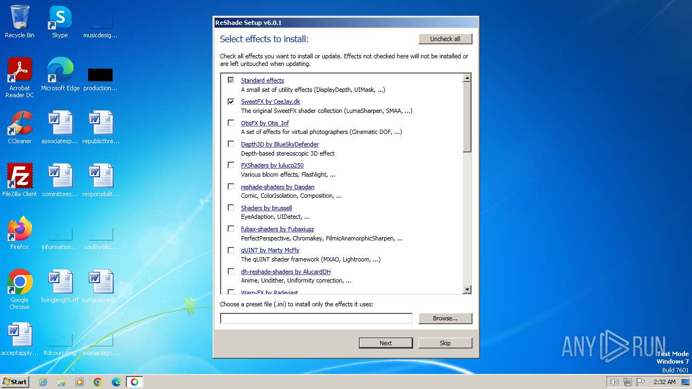Open the Start menu
The height and width of the screenshot is (389, 692).
click(15, 382)
